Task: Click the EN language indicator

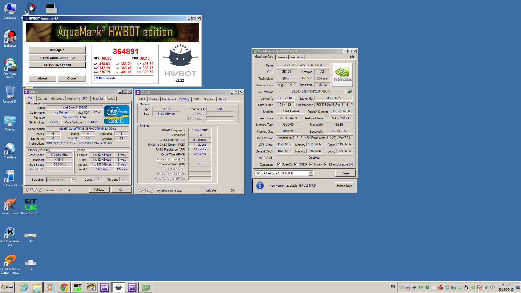Action: 393,287
